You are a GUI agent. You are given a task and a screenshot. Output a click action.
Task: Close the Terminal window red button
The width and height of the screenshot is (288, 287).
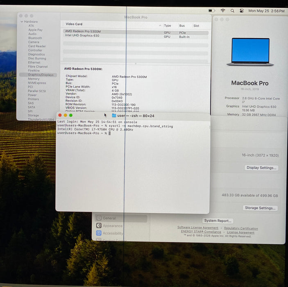tap(60, 115)
